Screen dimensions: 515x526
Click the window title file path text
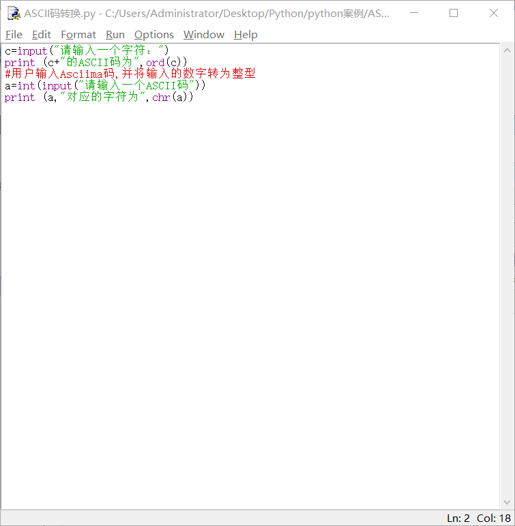pyautogui.click(x=207, y=14)
